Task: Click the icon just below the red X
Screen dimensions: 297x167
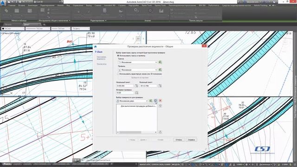Action: [x=160, y=106]
